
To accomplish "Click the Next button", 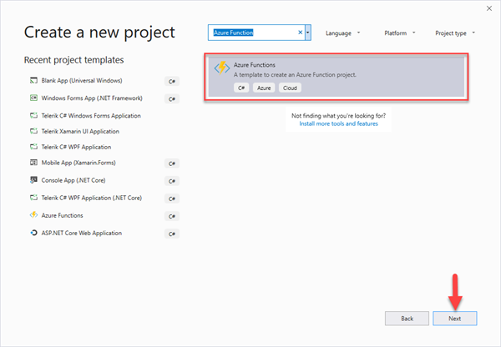I will pyautogui.click(x=455, y=319).
